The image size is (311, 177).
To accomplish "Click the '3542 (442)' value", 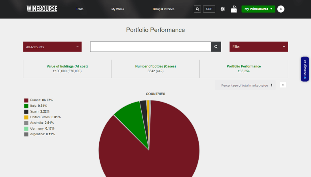I will [x=155, y=71].
